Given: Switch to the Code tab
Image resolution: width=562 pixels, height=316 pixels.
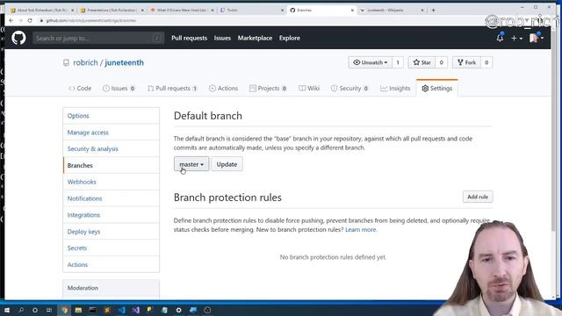Looking at the screenshot, I should pyautogui.click(x=80, y=88).
